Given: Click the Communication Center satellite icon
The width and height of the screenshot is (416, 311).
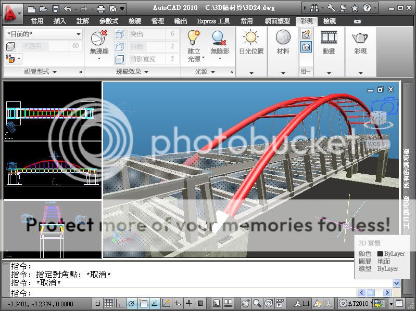Looking at the screenshot, I should [343, 8].
